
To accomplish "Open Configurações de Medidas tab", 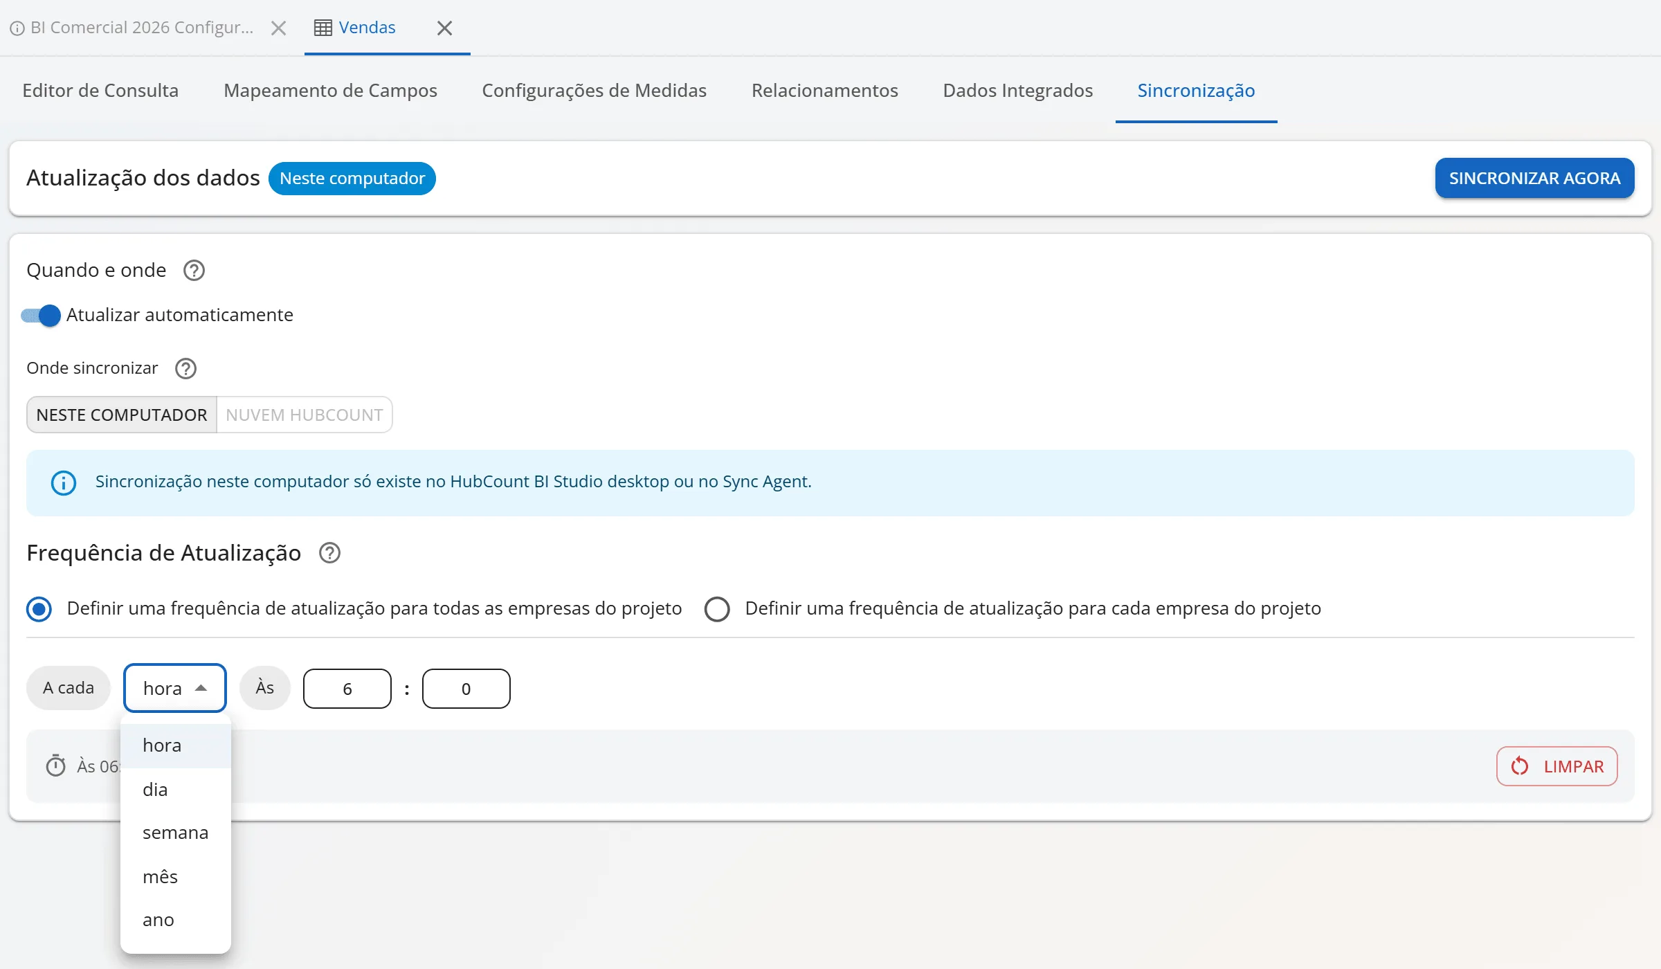I will (594, 91).
